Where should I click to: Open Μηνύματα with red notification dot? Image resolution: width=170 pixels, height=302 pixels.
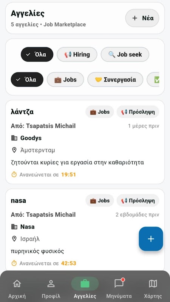click(x=119, y=289)
